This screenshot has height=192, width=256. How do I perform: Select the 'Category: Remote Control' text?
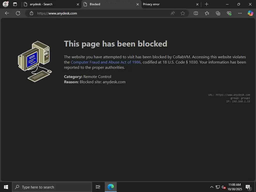point(87,76)
